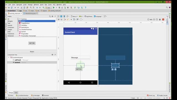
Task: Open the Event Log tool window
Action: tap(151, 96)
